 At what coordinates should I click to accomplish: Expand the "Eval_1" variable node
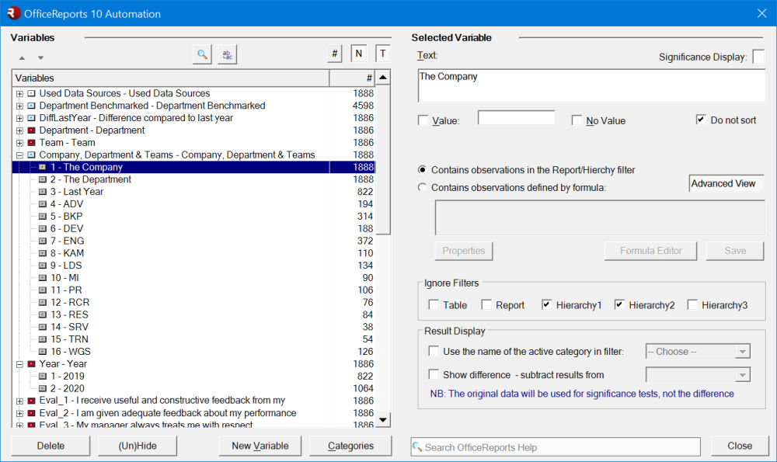(x=19, y=400)
